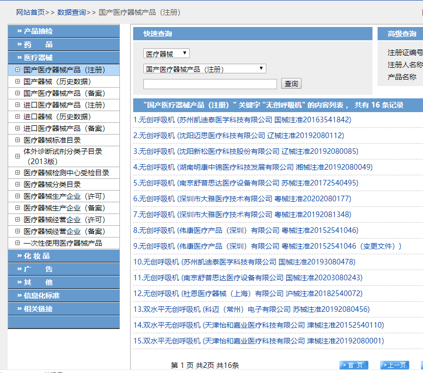Open the 医疗器械 category dropdown
The image size is (423, 373).
(x=166, y=54)
